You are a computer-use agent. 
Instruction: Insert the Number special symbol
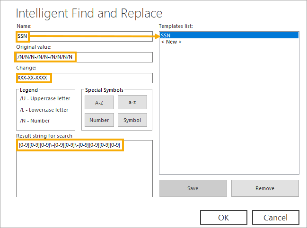click(x=99, y=120)
